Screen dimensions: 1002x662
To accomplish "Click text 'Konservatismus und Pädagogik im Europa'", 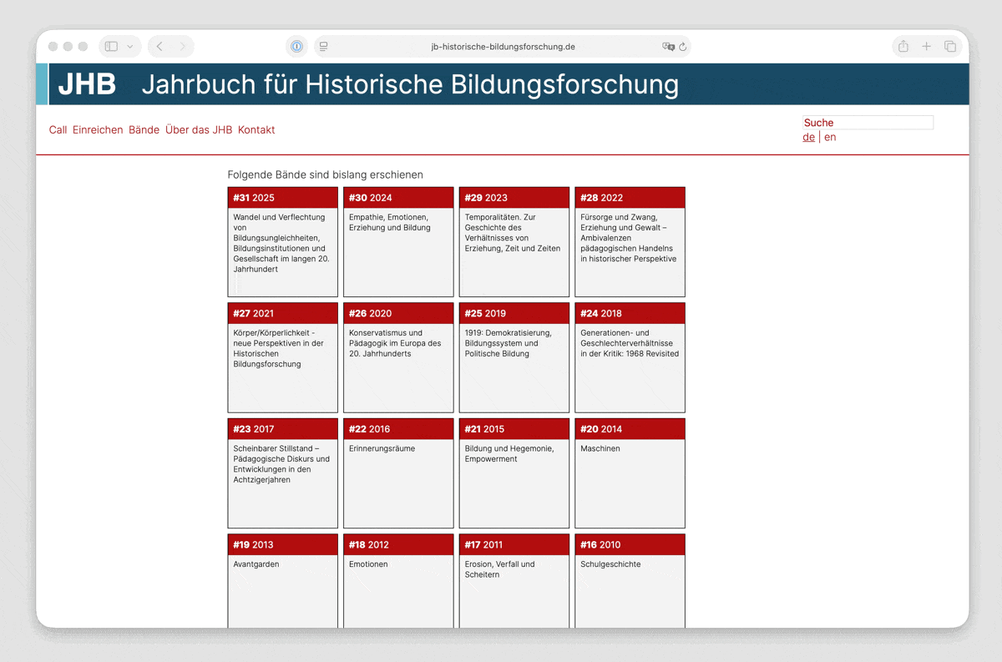I will click(x=395, y=338).
